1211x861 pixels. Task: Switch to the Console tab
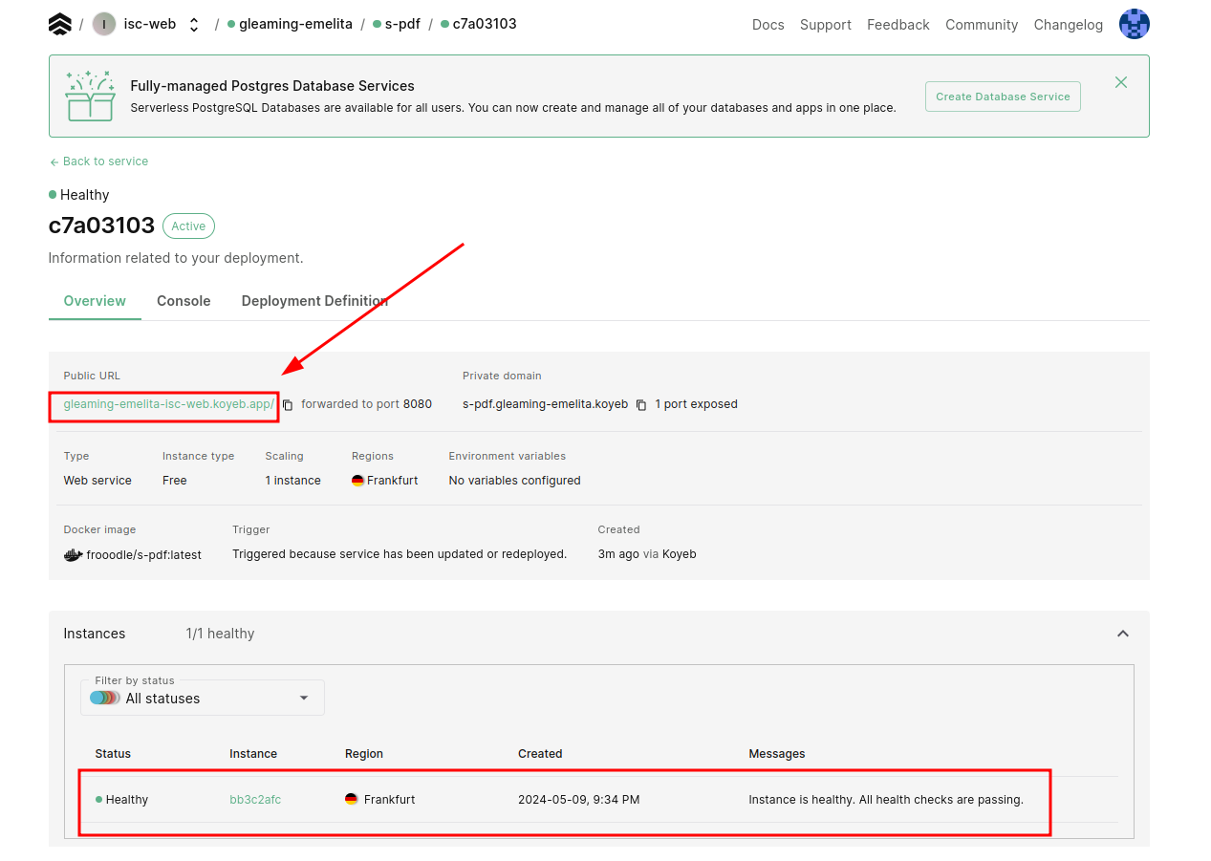click(x=184, y=301)
